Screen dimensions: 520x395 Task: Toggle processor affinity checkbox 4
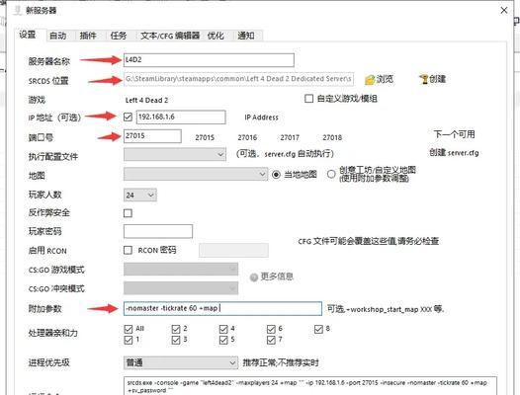223,329
